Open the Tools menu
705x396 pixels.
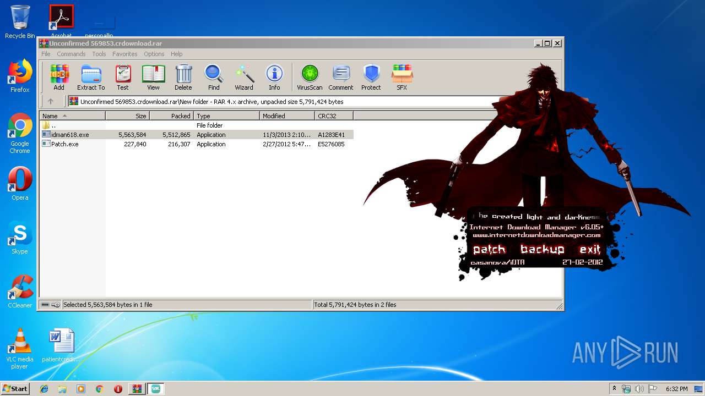click(x=99, y=54)
